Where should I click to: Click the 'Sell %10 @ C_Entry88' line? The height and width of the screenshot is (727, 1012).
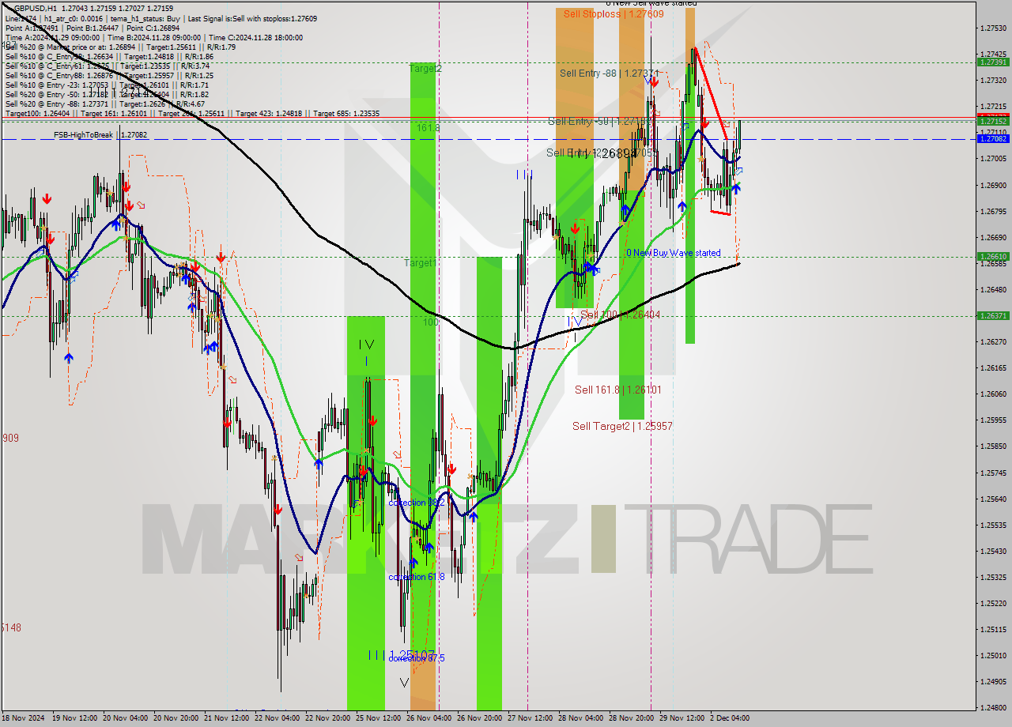click(109, 75)
